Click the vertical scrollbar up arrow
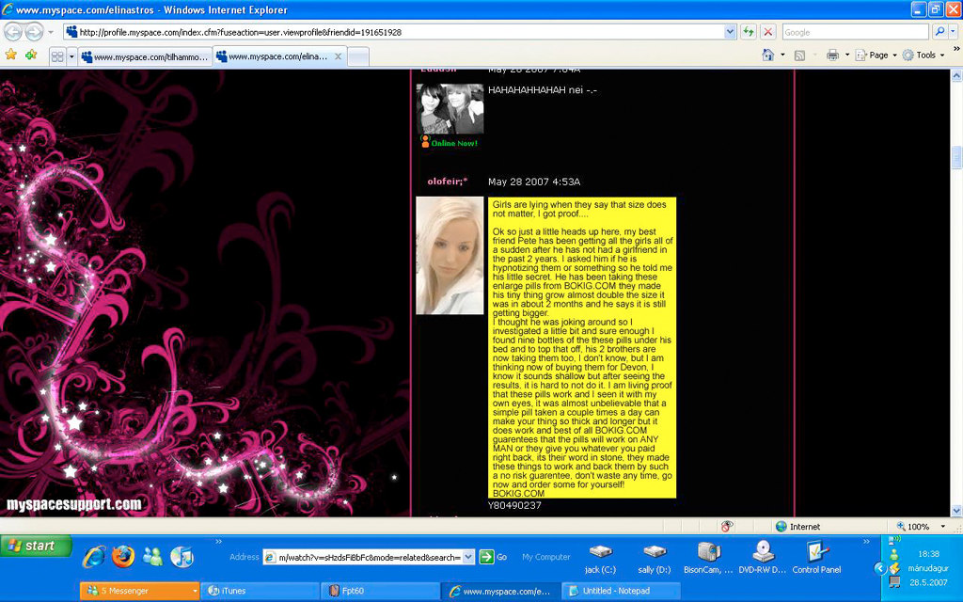The image size is (963, 602). point(956,76)
